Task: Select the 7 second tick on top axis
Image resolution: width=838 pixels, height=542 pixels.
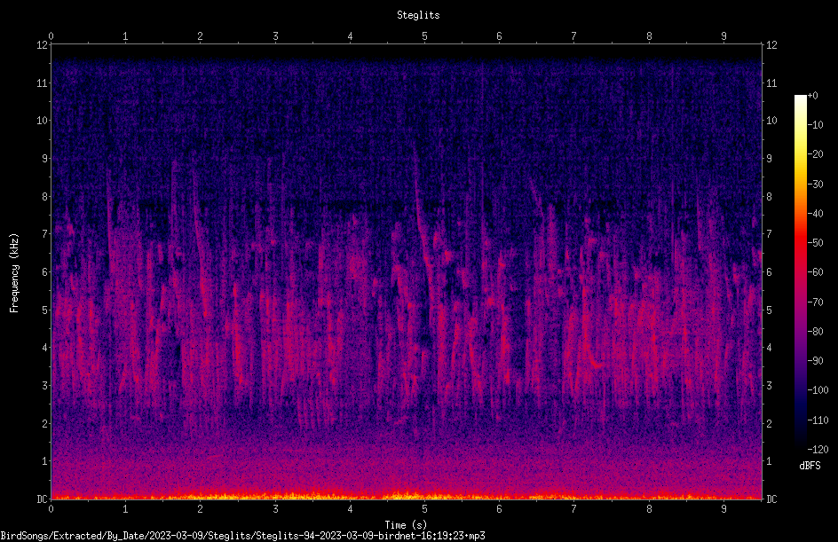Action: click(x=574, y=36)
